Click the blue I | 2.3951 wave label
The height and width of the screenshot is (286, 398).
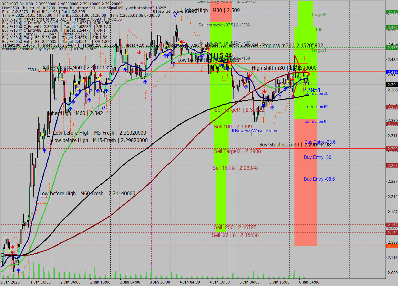[308, 90]
